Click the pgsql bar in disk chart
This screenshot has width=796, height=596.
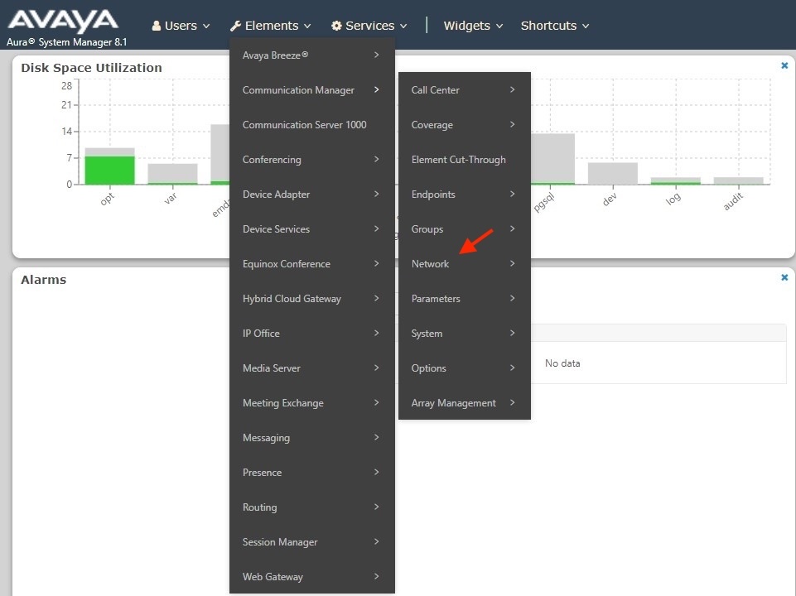point(552,158)
